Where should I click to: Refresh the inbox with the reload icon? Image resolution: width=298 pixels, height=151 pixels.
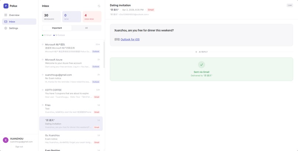click(99, 6)
